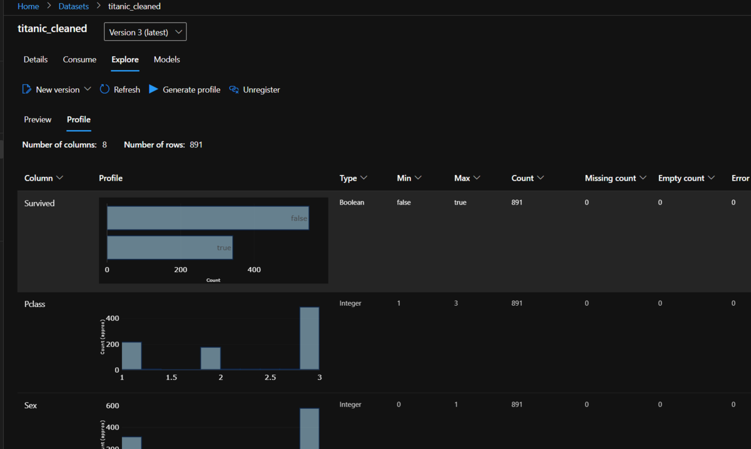Click the partially visible Error column header
Screen dimensions: 751x449
pyautogui.click(x=741, y=178)
